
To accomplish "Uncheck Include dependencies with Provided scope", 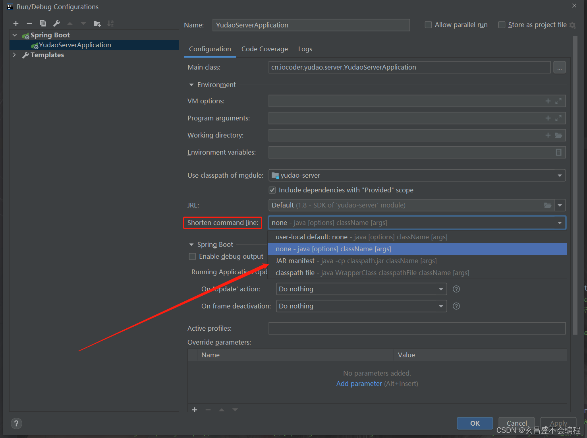I will pyautogui.click(x=272, y=190).
